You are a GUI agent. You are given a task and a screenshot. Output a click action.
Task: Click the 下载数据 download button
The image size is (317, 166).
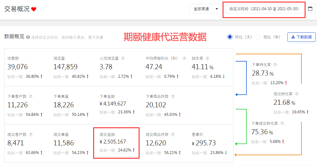coord(301,37)
